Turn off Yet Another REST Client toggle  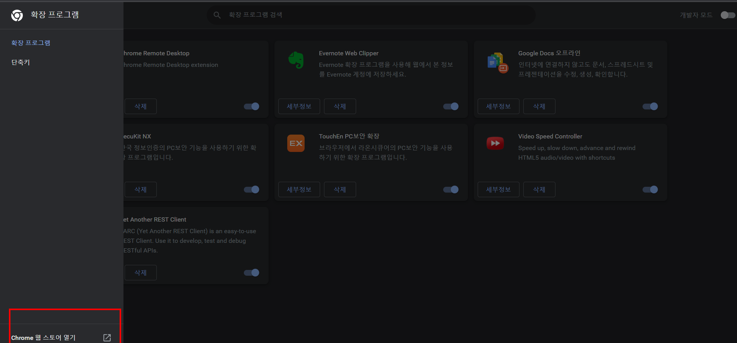tap(252, 273)
